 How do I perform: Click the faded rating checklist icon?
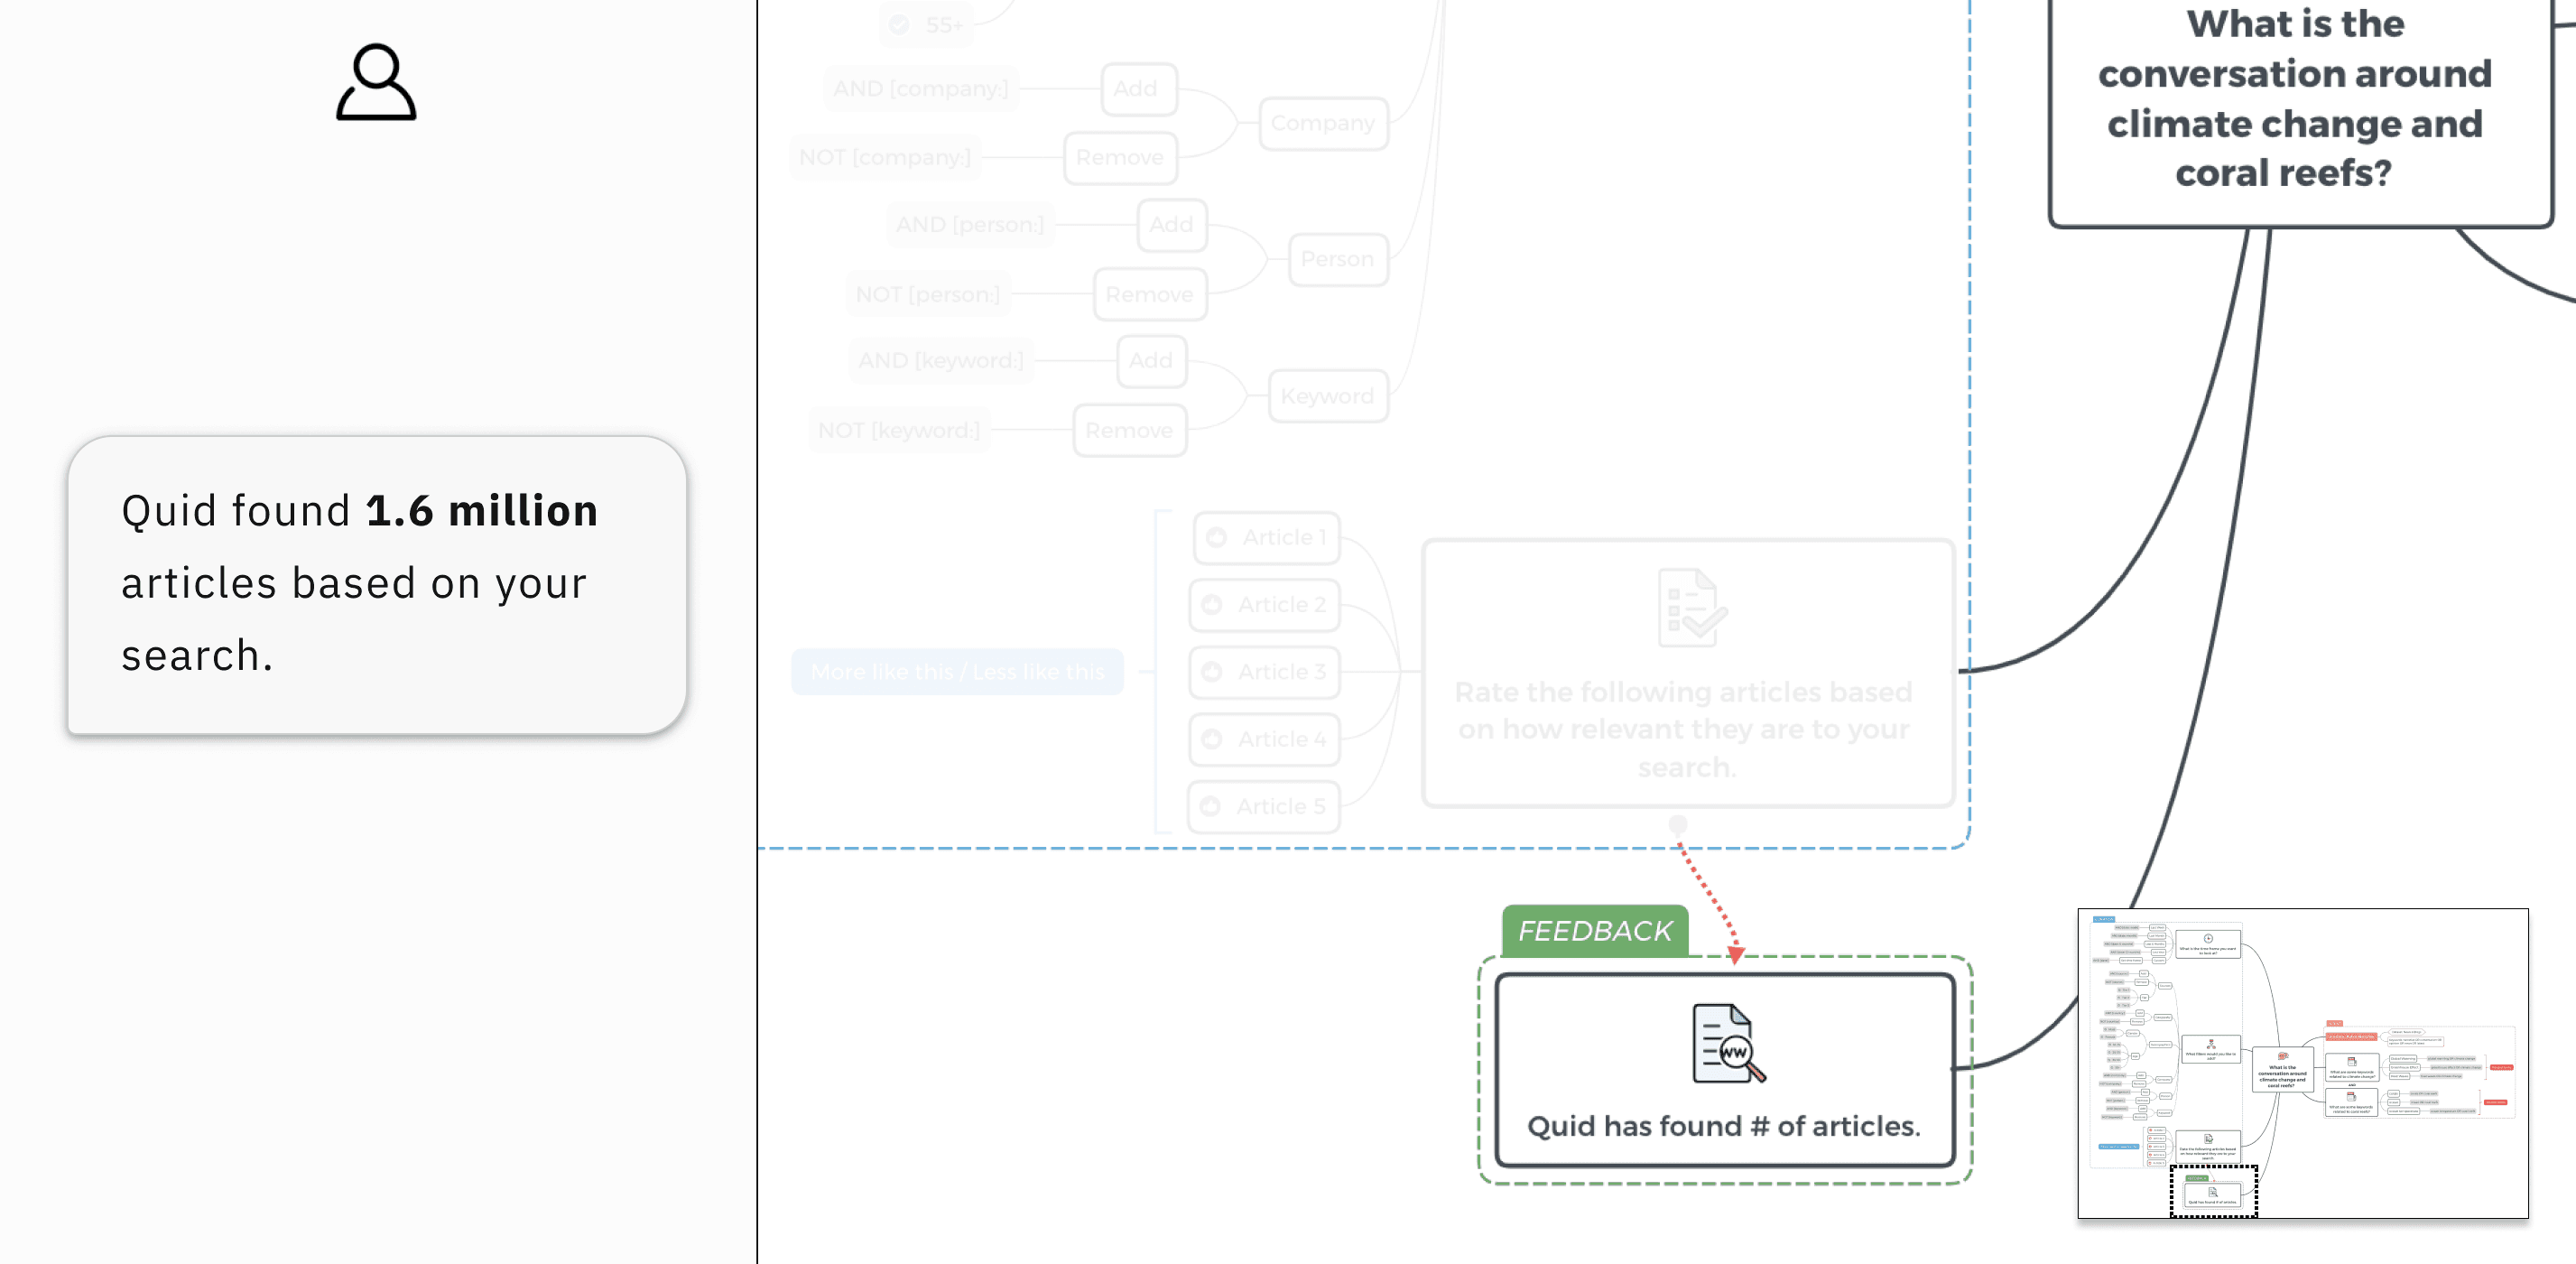pyautogui.click(x=1692, y=607)
